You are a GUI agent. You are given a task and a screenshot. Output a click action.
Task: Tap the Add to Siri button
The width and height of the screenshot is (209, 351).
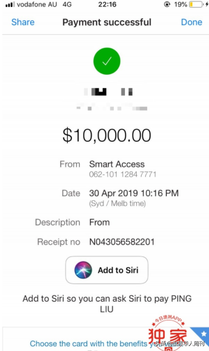click(x=107, y=270)
